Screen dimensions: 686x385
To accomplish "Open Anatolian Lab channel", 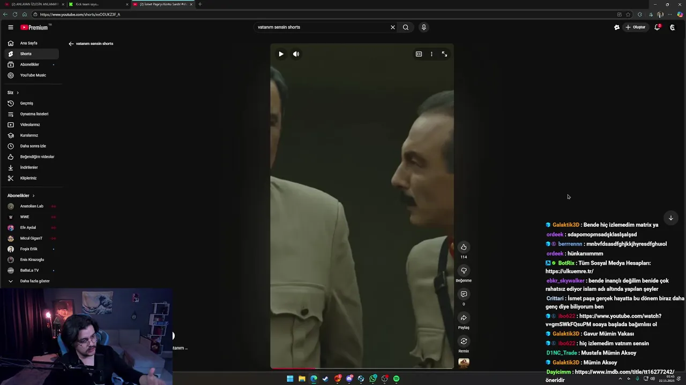I will 32,206.
